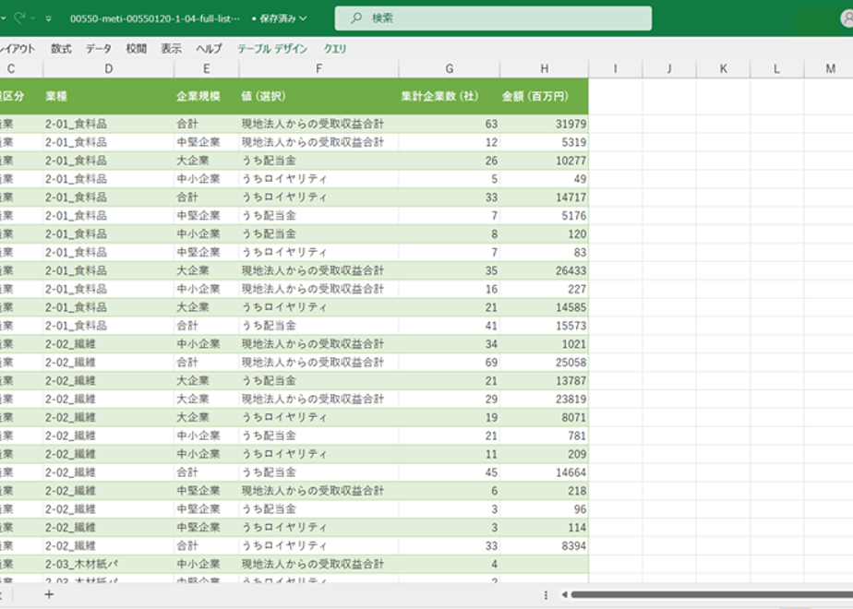Select the cell with value 10277

tap(544, 161)
